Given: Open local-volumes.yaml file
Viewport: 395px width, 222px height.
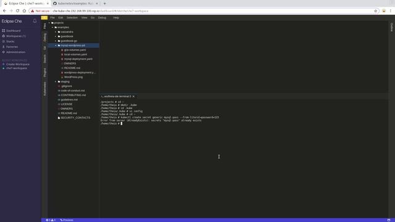Looking at the screenshot, I should (75, 55).
